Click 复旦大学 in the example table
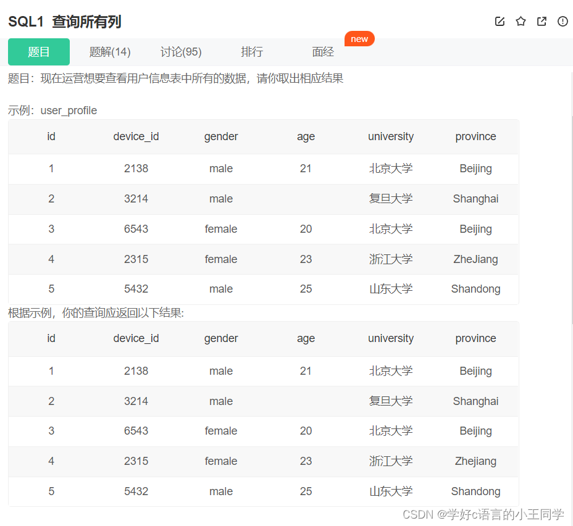This screenshot has height=526, width=573. point(391,199)
